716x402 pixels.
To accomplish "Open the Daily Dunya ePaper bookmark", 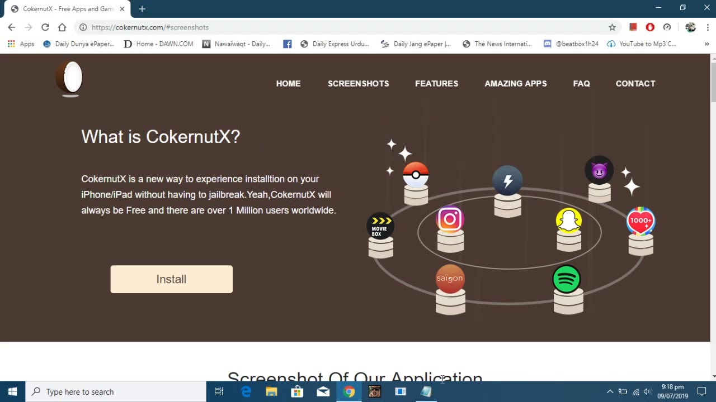I will [78, 44].
